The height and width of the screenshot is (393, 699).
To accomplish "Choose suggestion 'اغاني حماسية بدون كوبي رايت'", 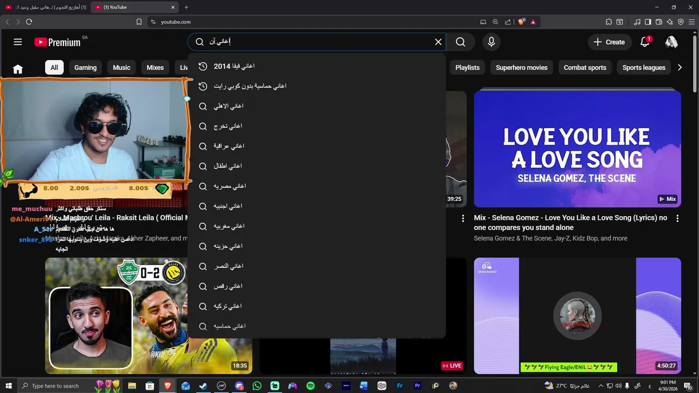I will tap(317, 86).
